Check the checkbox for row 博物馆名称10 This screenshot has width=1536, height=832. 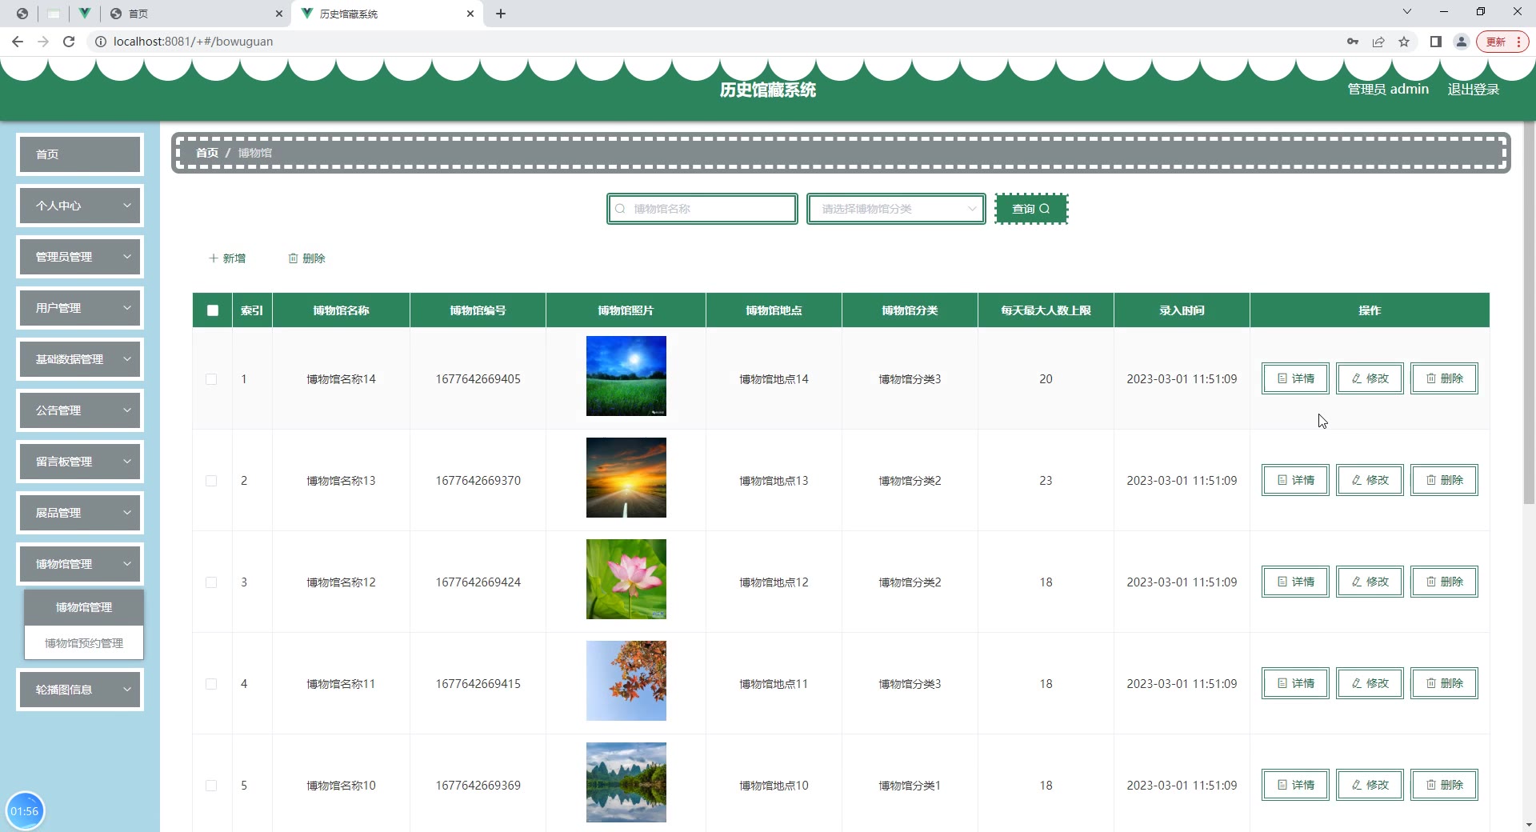[x=211, y=786]
